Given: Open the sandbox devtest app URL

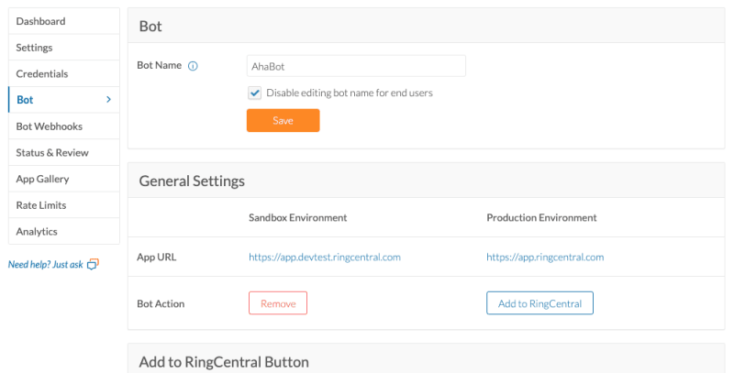Looking at the screenshot, I should pos(325,258).
